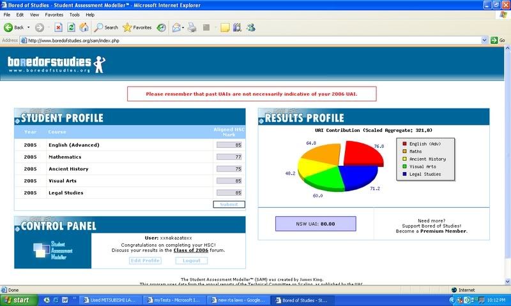Expand the address bar dropdown
511x306 pixels.
484,40
